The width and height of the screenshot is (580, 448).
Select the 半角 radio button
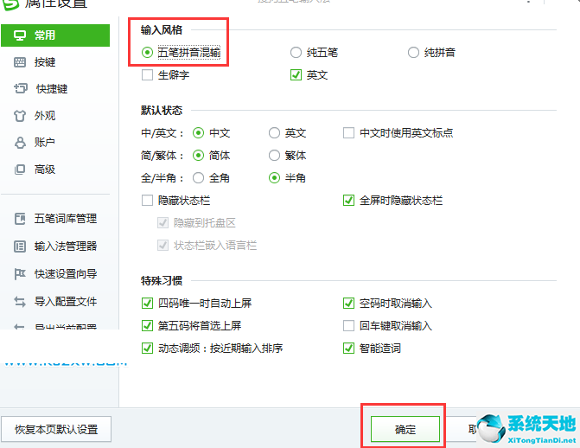[x=274, y=178]
